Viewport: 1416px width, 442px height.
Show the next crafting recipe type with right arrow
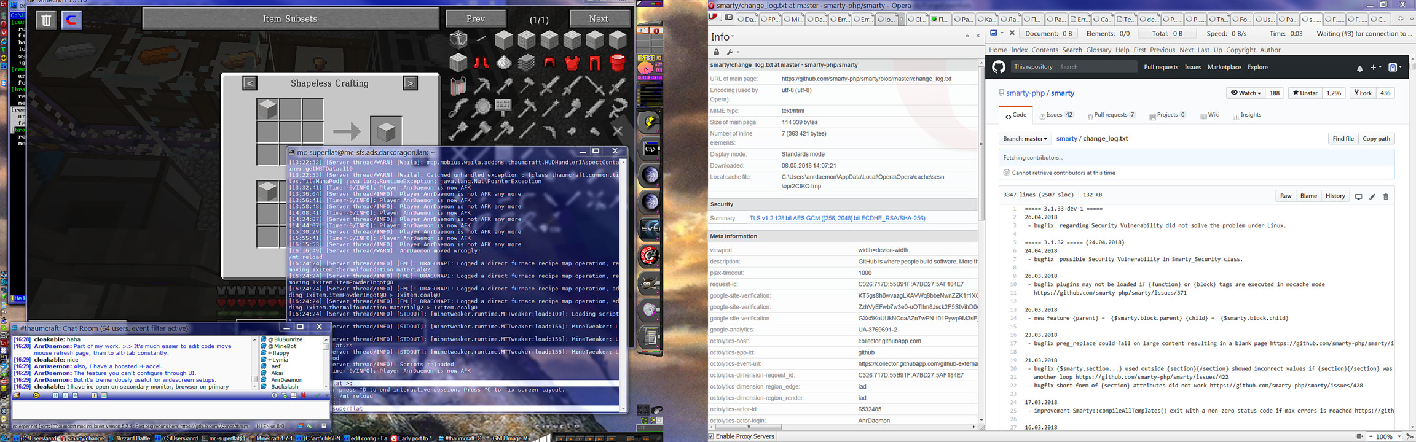click(411, 83)
